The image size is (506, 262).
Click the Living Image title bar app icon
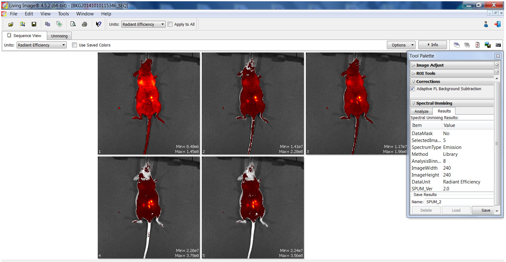[4, 5]
